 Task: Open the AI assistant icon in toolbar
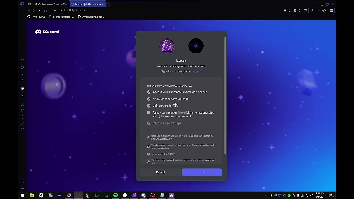pos(325,11)
